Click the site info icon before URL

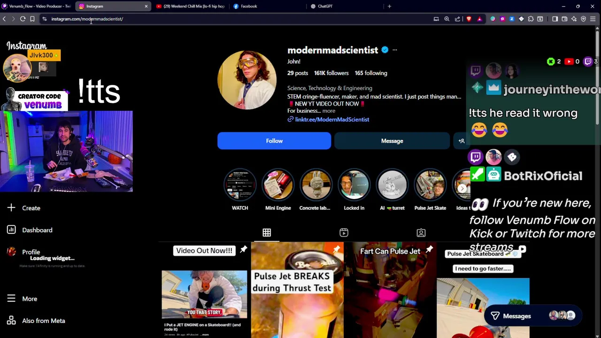(45, 19)
